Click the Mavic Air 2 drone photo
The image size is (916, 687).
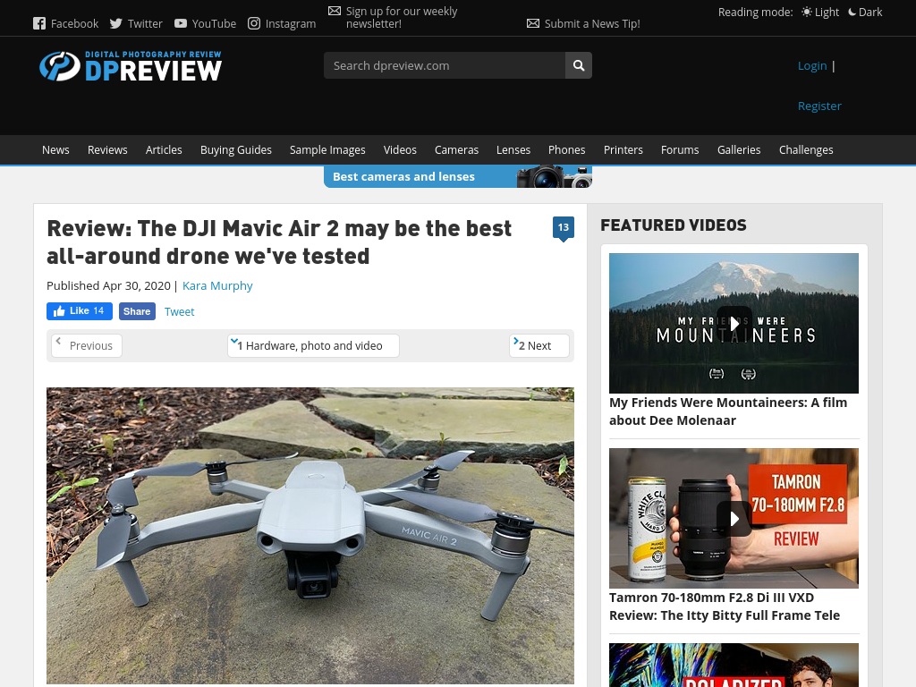click(x=310, y=536)
